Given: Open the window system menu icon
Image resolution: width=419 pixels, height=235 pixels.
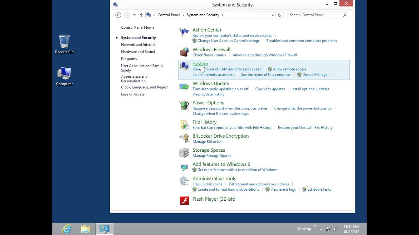Looking at the screenshot, I should pyautogui.click(x=115, y=5).
